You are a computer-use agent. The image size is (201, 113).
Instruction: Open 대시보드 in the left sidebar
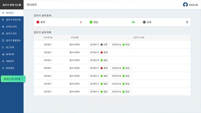(12, 13)
